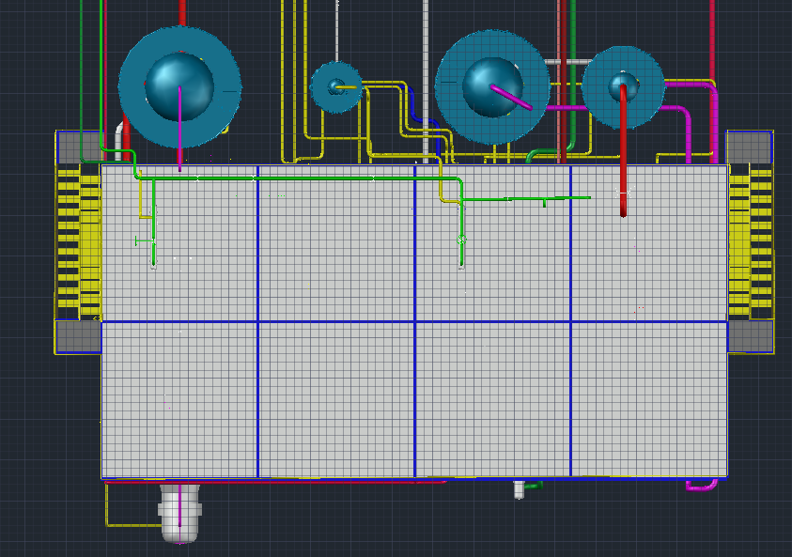Pick the magenta pipe elbow under bottom-right corner
The width and height of the screenshot is (792, 557).
702,486
